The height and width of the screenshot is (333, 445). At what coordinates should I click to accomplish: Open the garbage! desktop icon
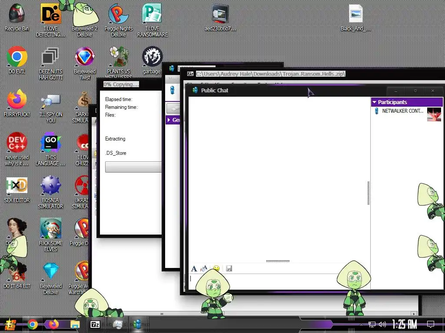[152, 60]
